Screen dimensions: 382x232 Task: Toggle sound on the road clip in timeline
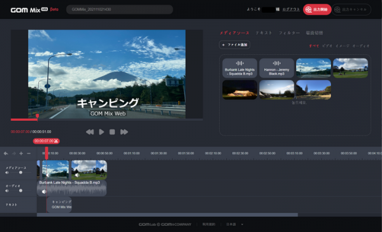pos(48,175)
